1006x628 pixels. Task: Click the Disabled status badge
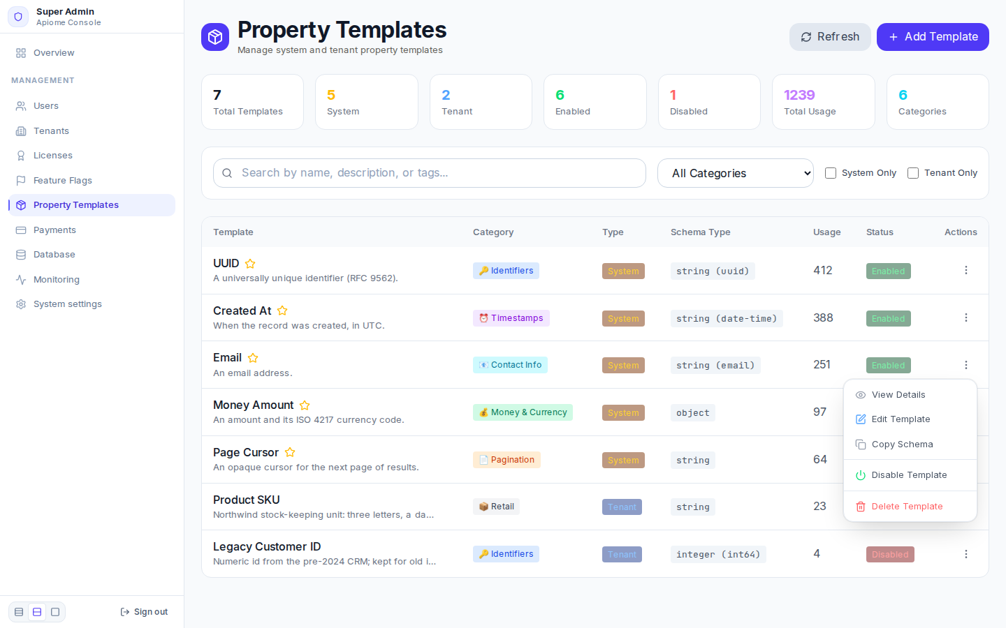(890, 555)
